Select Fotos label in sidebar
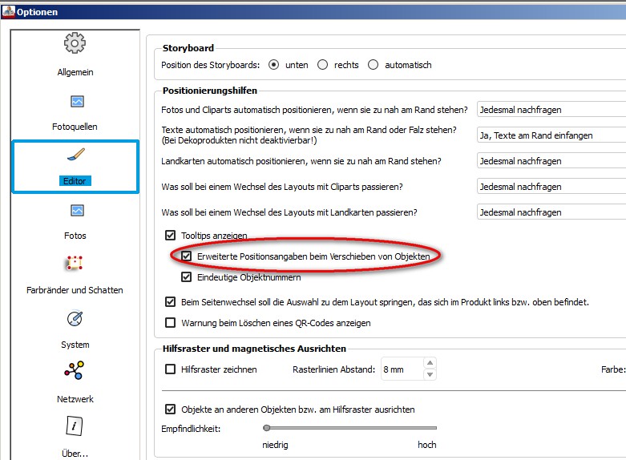Image resolution: width=626 pixels, height=460 pixels. [75, 236]
